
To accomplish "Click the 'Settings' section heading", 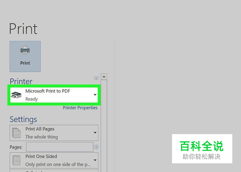I will (x=23, y=120).
